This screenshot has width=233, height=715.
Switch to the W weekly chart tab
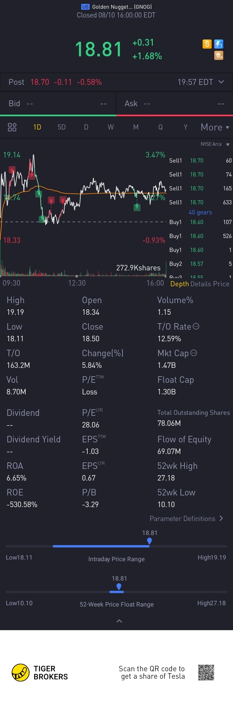point(111,127)
